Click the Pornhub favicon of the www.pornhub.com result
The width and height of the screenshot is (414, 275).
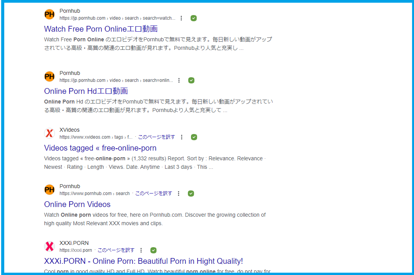[x=49, y=190]
